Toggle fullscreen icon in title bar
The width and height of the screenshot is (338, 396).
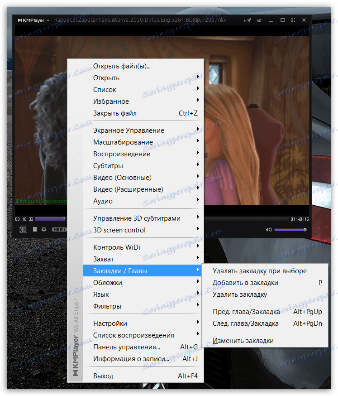(x=293, y=20)
